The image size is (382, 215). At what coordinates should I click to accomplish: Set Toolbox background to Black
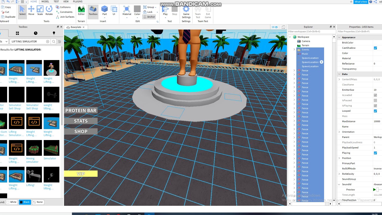24,202
